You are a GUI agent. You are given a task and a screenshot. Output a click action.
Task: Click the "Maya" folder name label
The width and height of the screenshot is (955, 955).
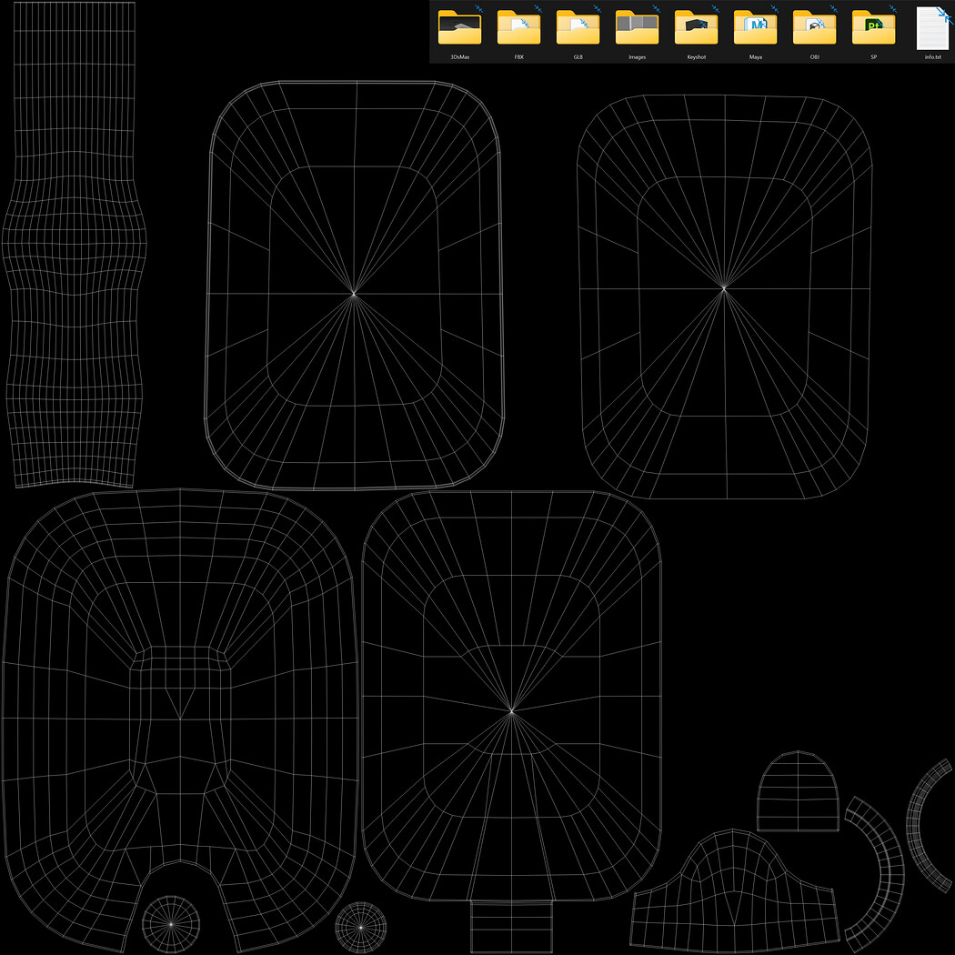point(755,57)
